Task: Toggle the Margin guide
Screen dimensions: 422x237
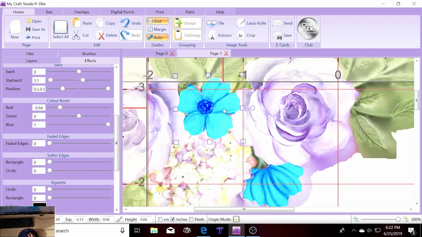Action: tap(157, 29)
